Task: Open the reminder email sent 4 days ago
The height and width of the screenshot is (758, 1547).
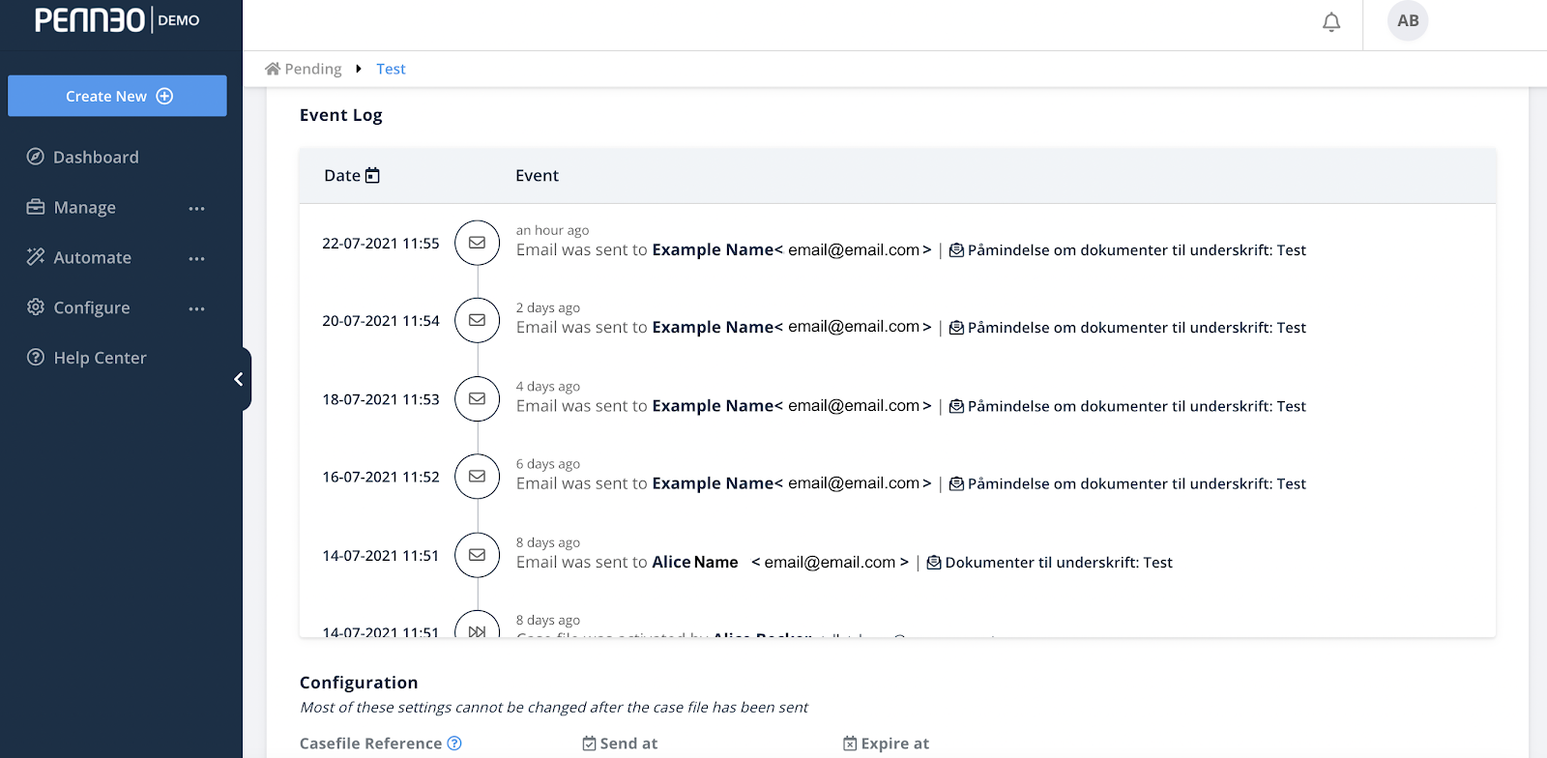Action: coord(1127,406)
